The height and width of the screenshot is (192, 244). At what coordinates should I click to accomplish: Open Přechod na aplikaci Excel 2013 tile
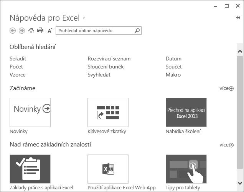pos(186,112)
